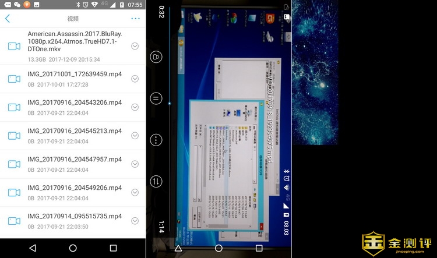Toggle the screen lock in video player

point(156,56)
